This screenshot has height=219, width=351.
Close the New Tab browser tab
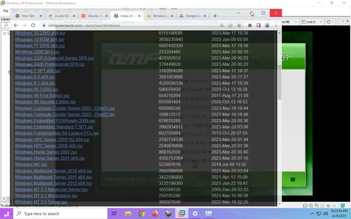click(x=41, y=16)
